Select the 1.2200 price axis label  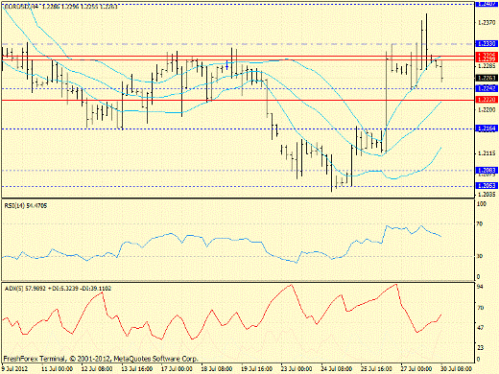pyautogui.click(x=487, y=110)
